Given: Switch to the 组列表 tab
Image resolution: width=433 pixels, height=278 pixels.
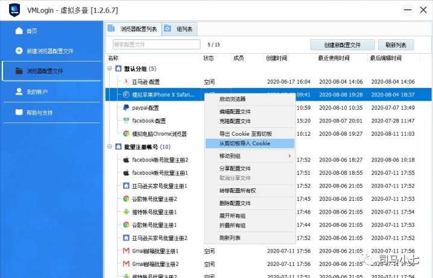Looking at the screenshot, I should pos(180,28).
